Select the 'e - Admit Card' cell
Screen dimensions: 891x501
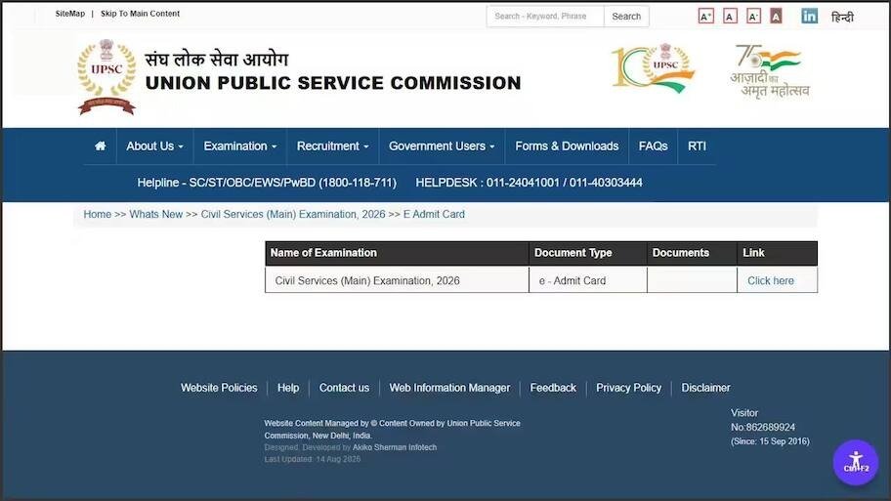coord(587,280)
